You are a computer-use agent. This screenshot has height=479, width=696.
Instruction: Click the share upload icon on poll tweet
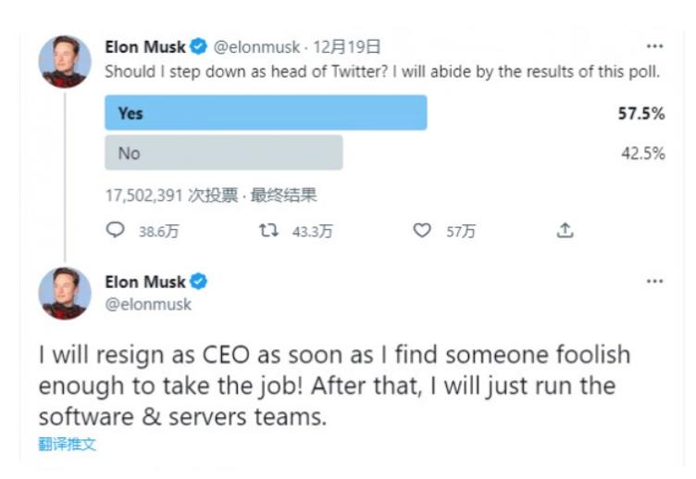pyautogui.click(x=565, y=231)
